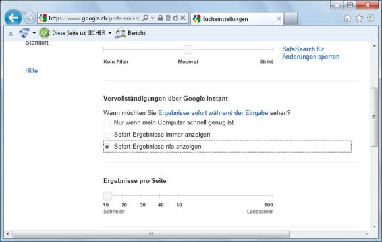Viewport: 382px width, 242px height.
Task: Set SafeSearch to 'Strikt'
Action: pos(266,62)
